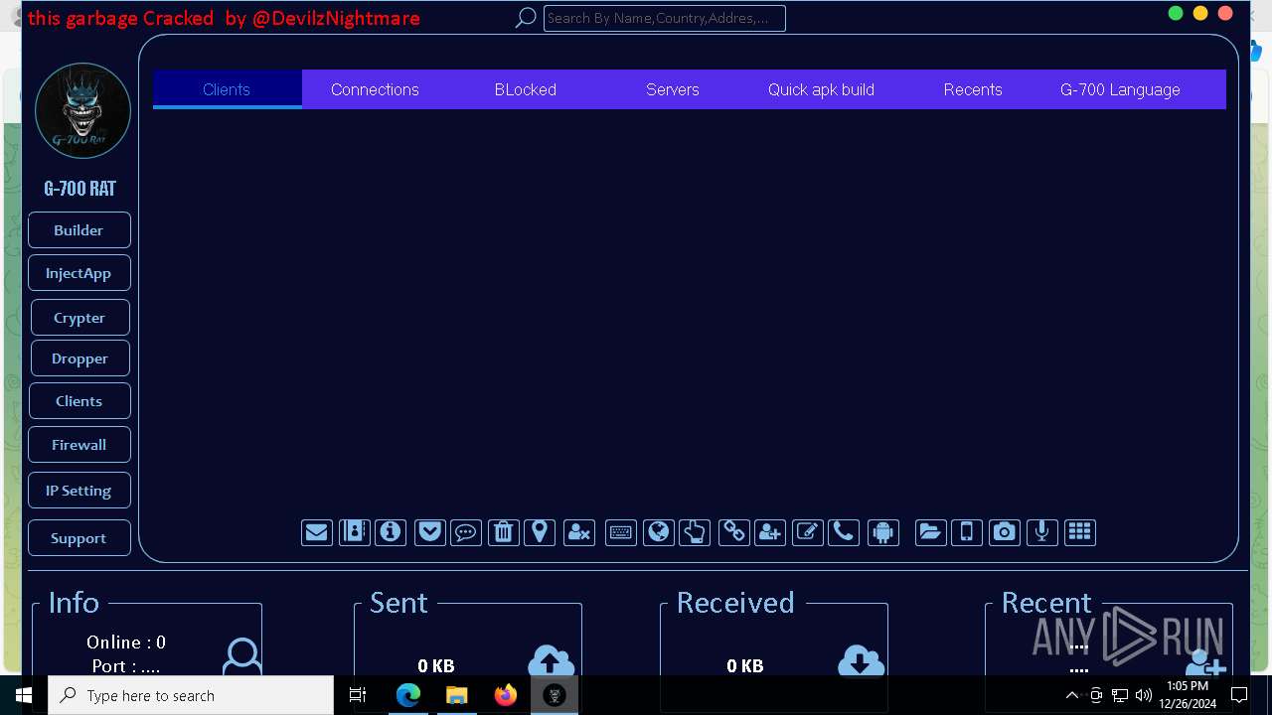Click the globe icon

coord(659,532)
